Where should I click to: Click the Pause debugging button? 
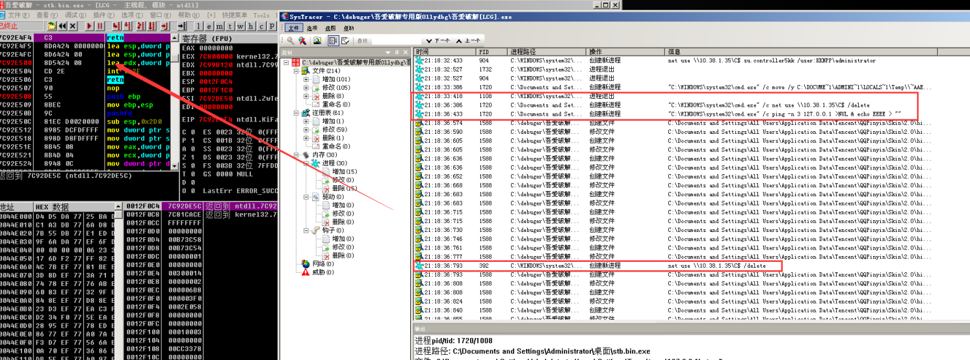99,26
